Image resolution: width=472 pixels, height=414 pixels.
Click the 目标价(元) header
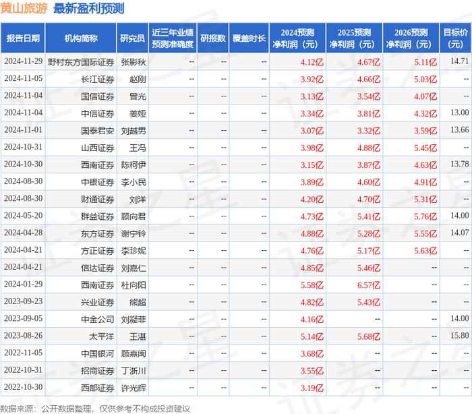(456, 38)
